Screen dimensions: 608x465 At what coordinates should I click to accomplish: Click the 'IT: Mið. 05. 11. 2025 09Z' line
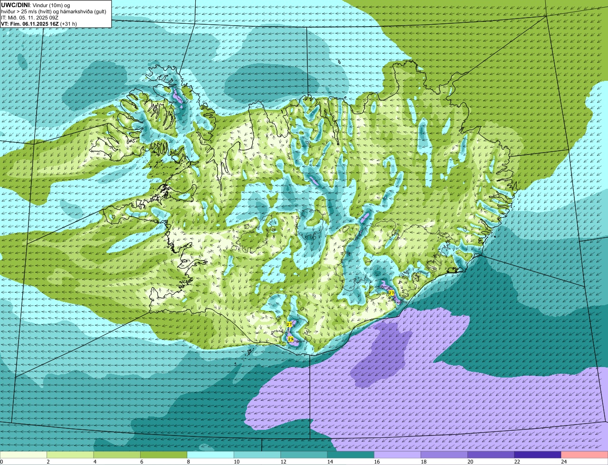click(x=30, y=18)
